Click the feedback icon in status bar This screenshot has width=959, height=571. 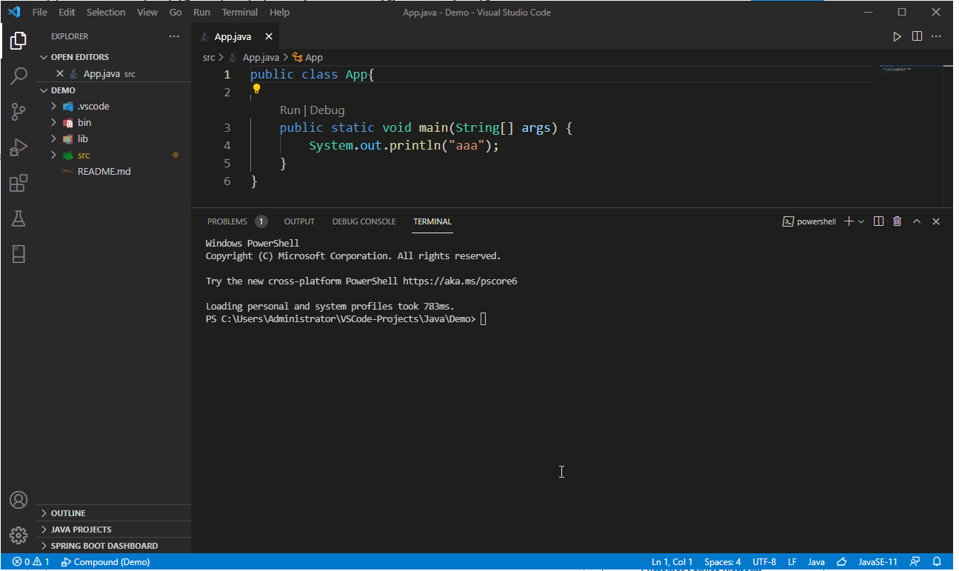(x=915, y=562)
